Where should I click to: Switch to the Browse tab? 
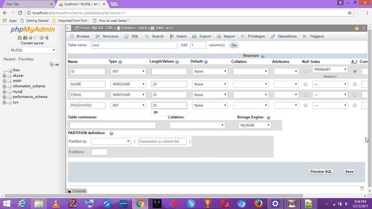tap(80, 36)
